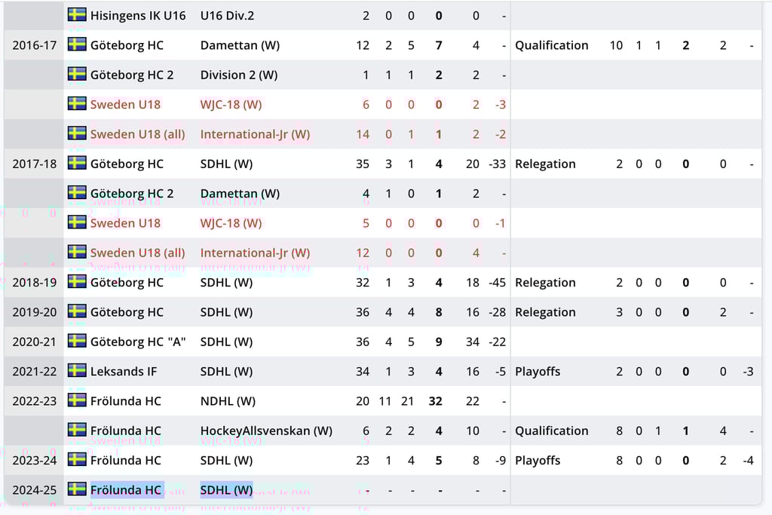Select the 2019-20 season cell
This screenshot has width=772, height=515.
(35, 312)
